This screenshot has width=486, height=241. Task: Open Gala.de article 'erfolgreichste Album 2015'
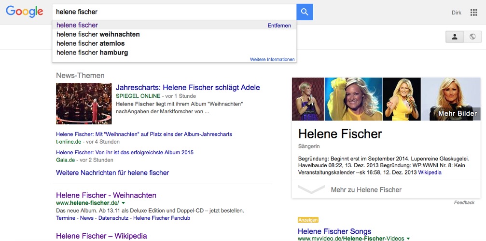tap(125, 152)
